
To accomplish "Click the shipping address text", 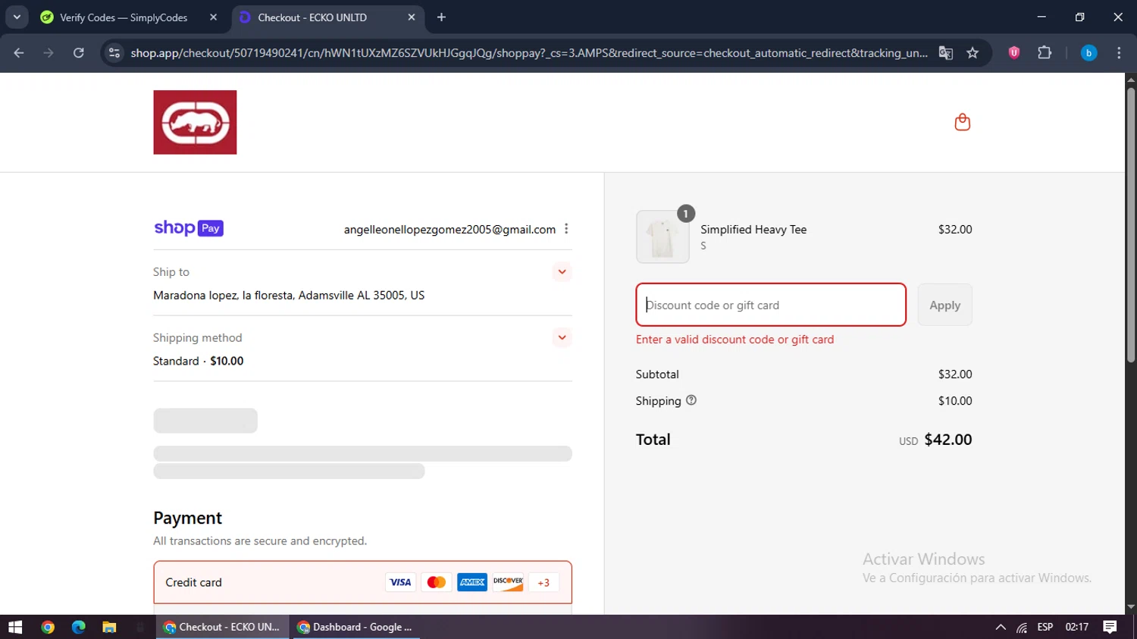I will point(289,295).
